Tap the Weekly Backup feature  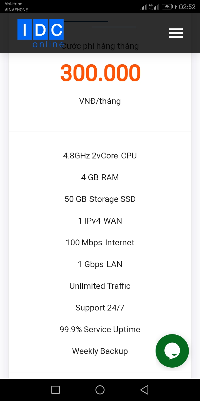pos(100,351)
